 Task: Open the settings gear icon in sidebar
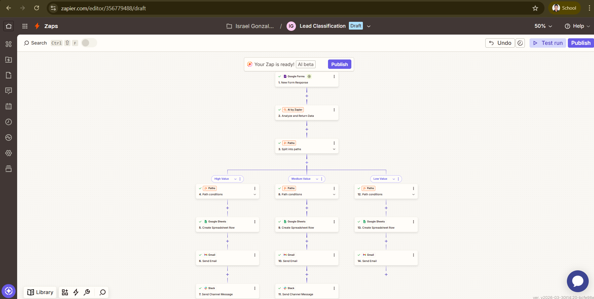point(9,153)
